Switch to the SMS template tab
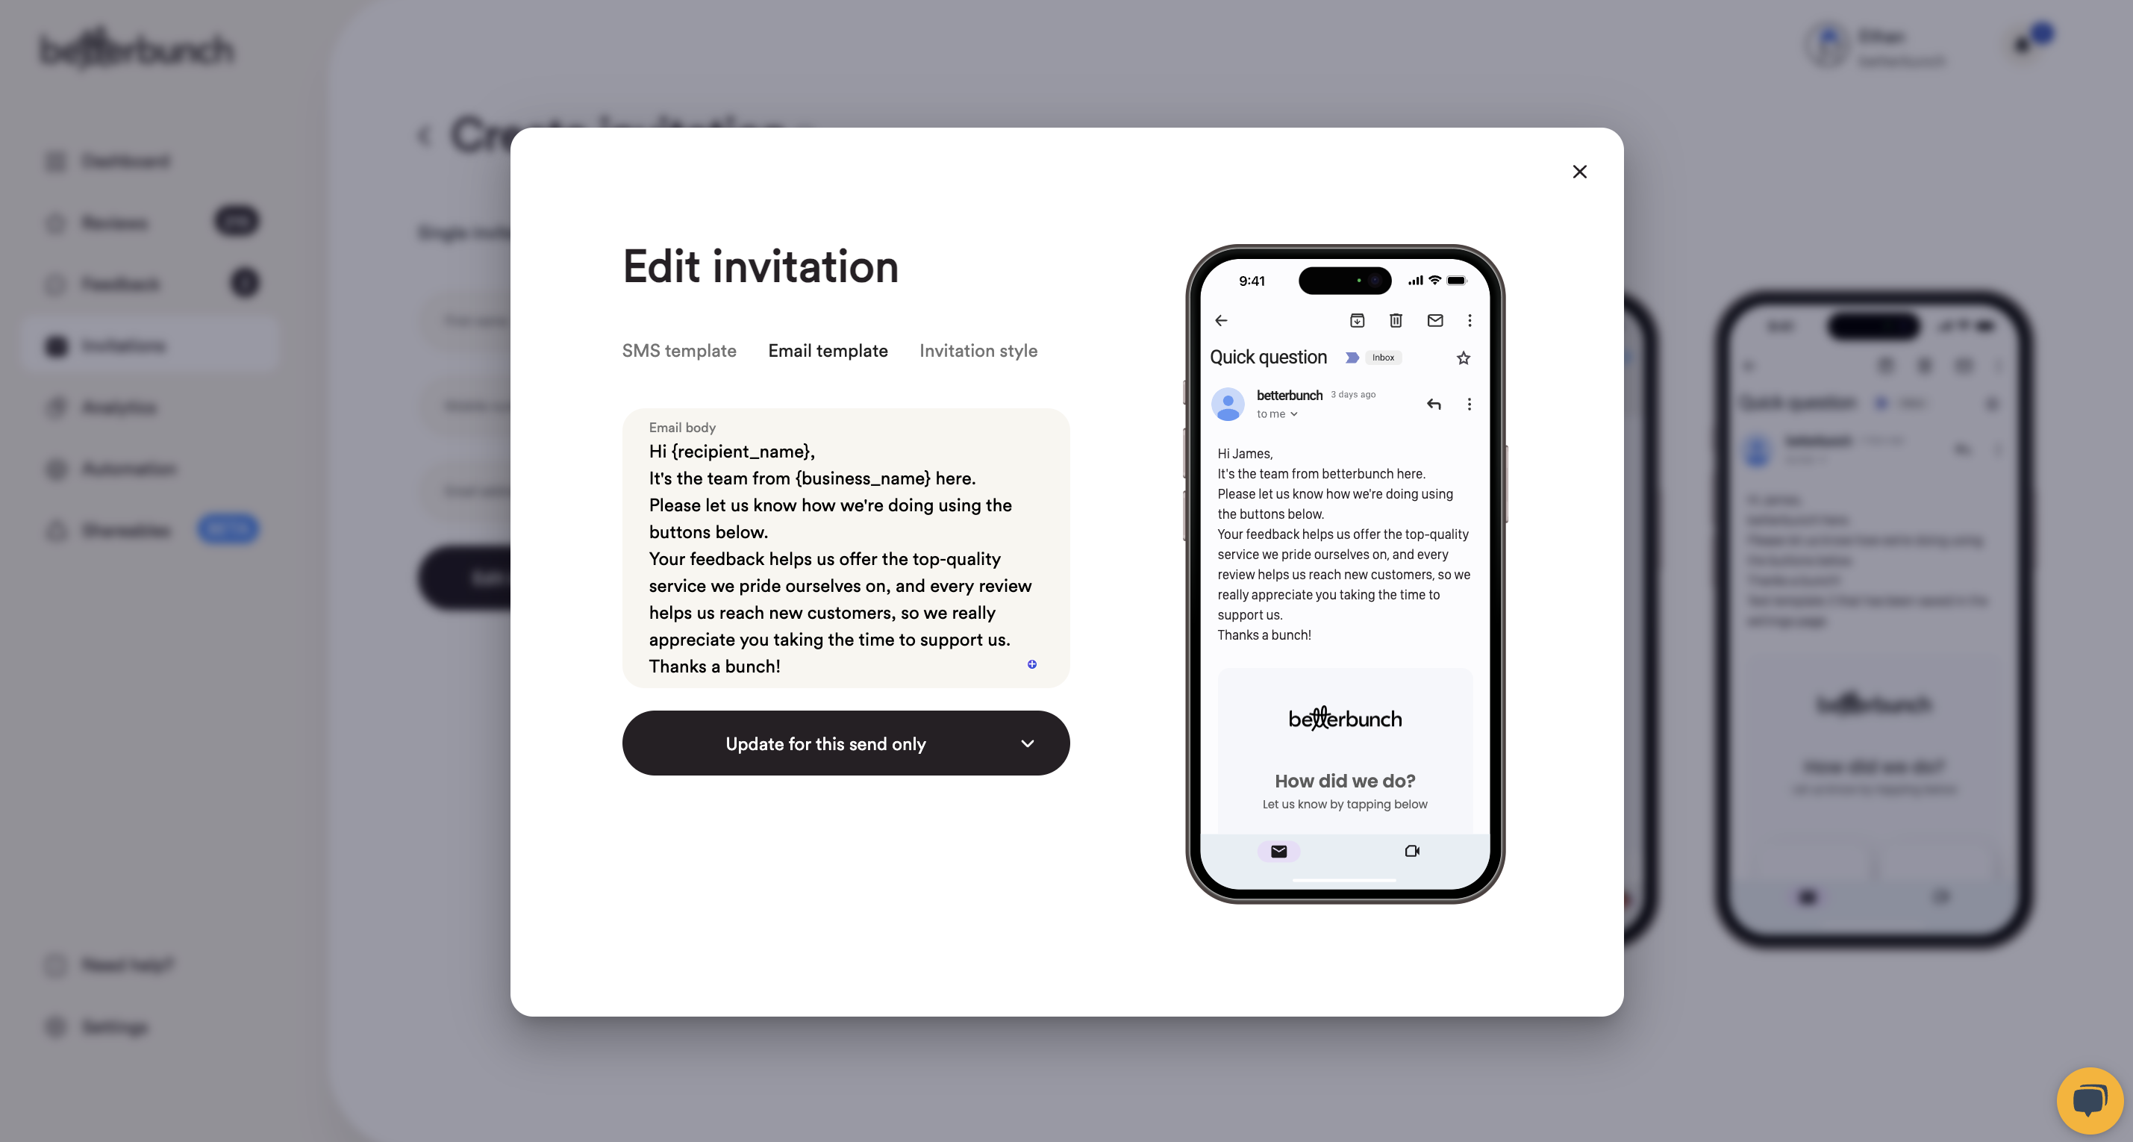 point(678,350)
